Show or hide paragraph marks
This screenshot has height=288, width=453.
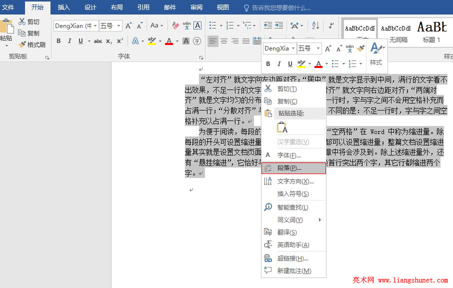coord(331,25)
